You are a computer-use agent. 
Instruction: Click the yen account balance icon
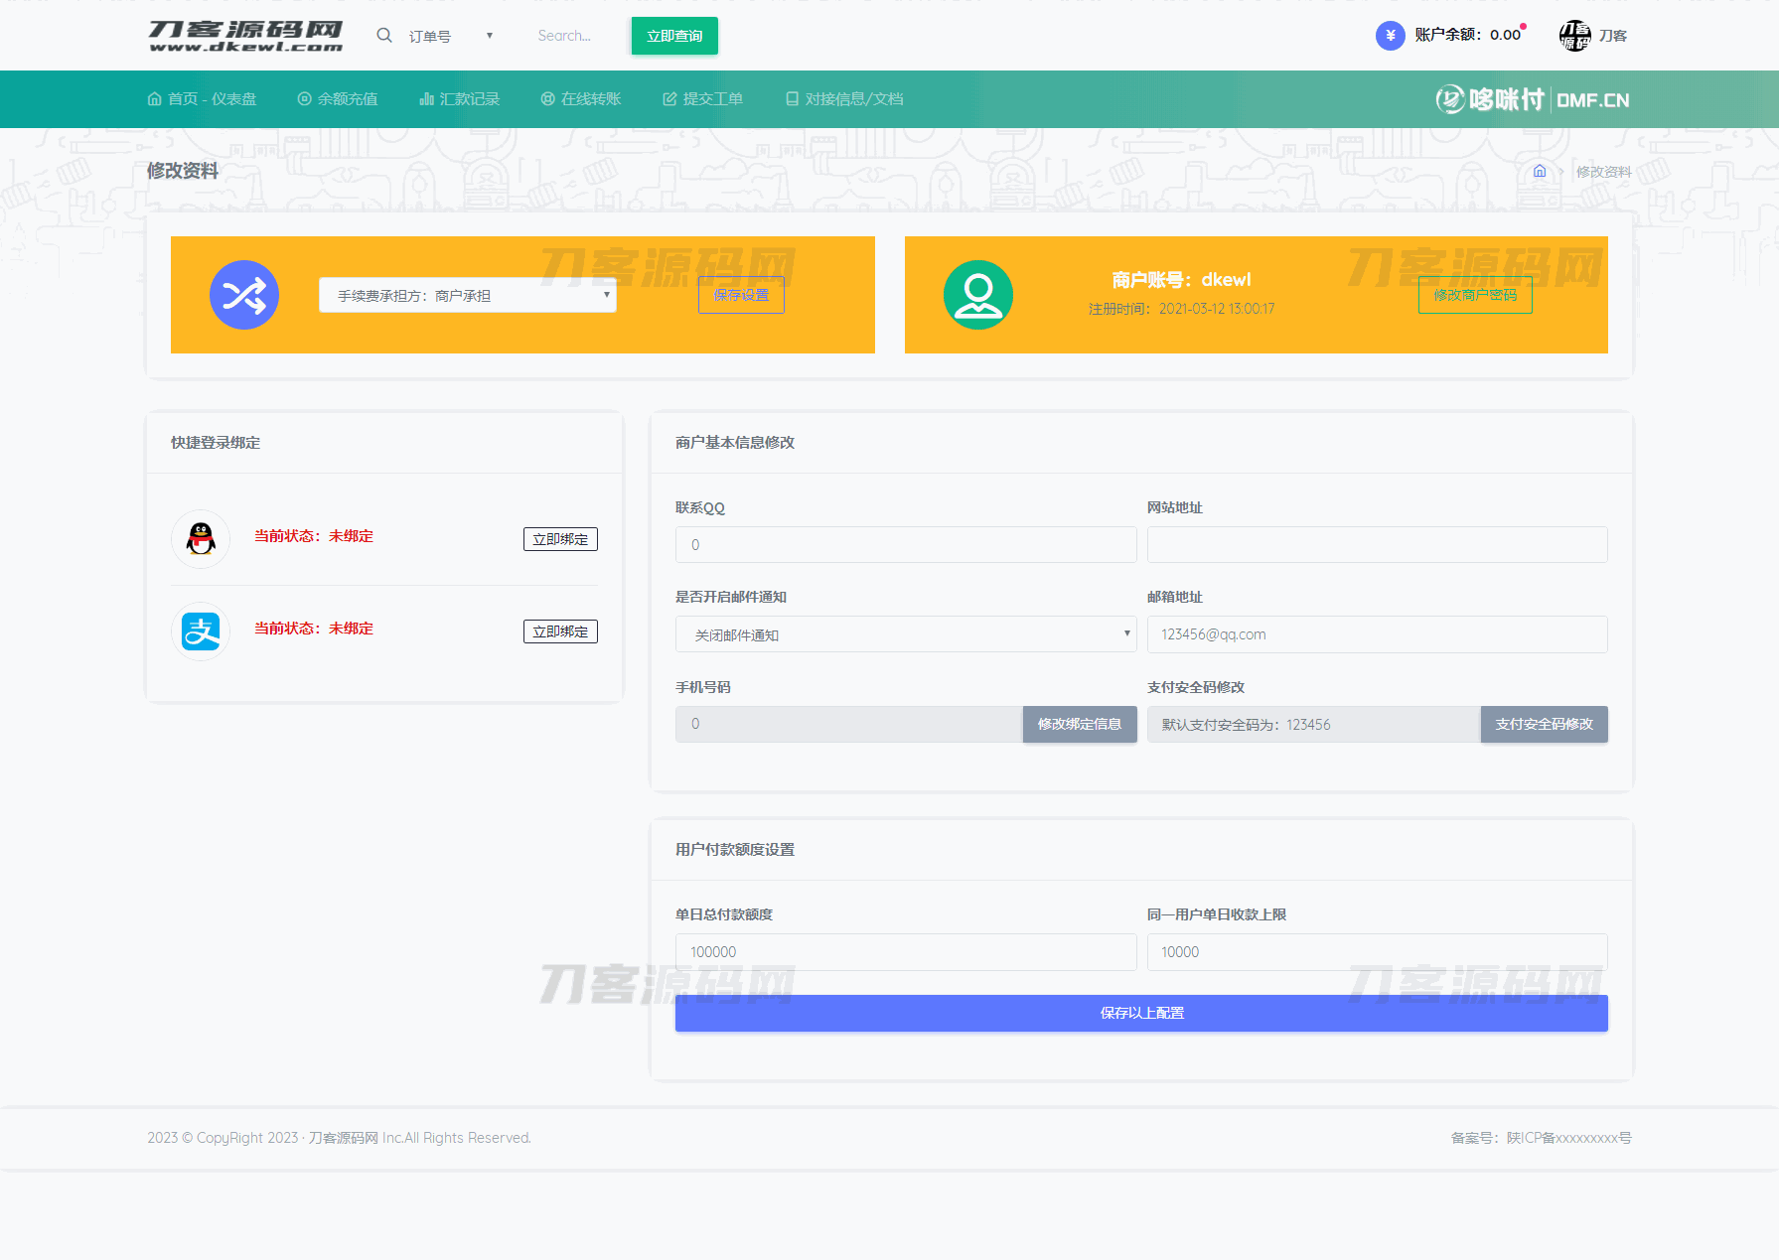pos(1390,36)
